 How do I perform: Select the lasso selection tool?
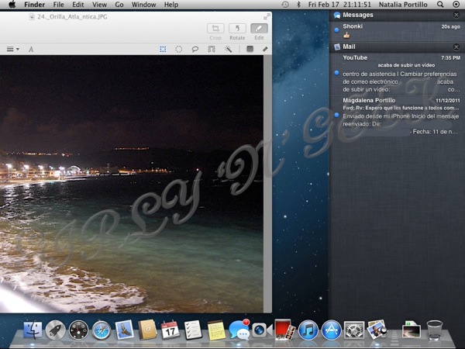[195, 50]
